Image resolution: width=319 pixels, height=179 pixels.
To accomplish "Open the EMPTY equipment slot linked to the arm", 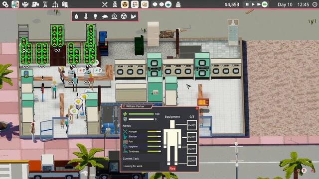I will click(x=192, y=137).
